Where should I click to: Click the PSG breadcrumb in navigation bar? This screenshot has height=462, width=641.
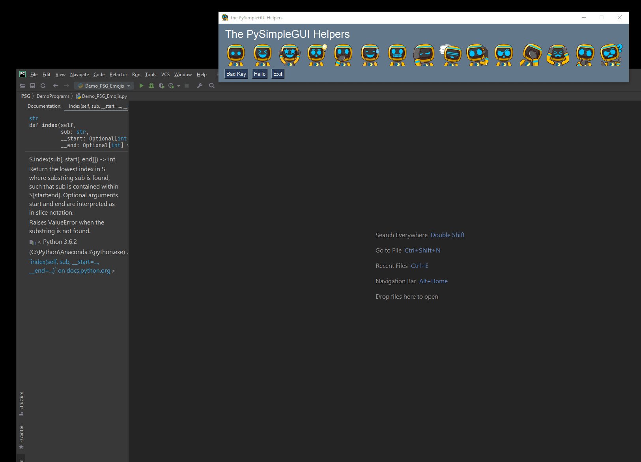[x=26, y=96]
